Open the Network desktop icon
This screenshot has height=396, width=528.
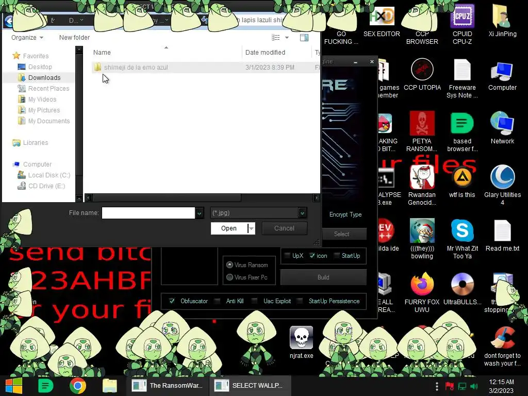[502, 128]
